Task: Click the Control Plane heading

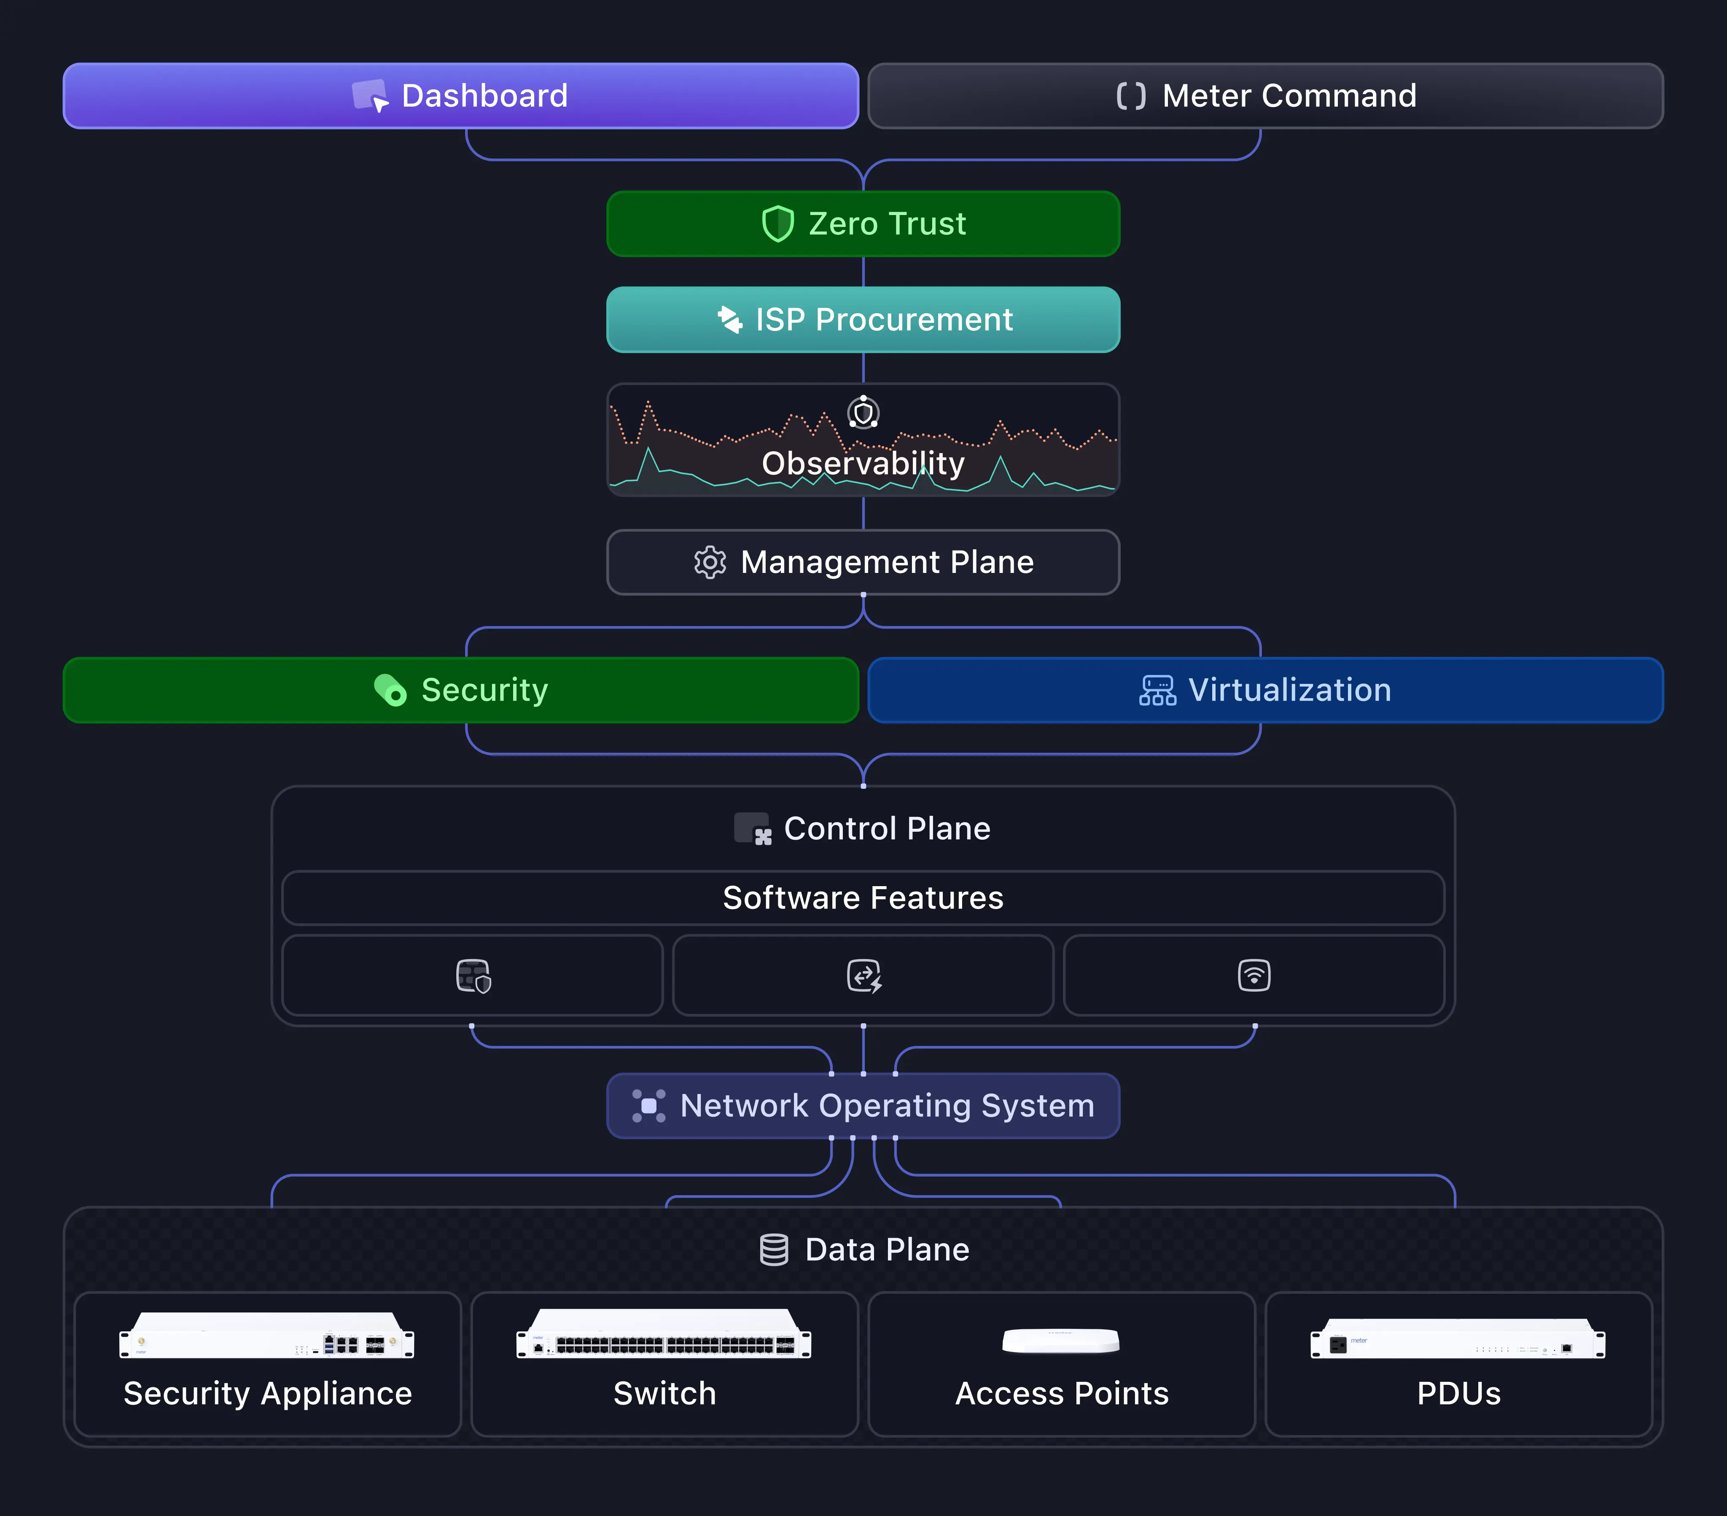Action: point(887,829)
